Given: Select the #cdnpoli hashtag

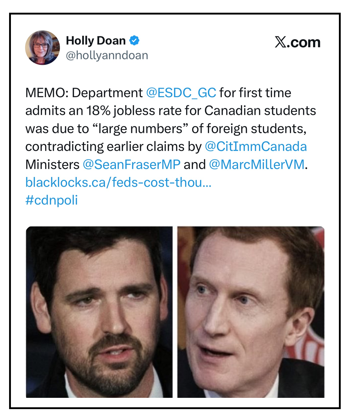Looking at the screenshot, I should click(51, 200).
